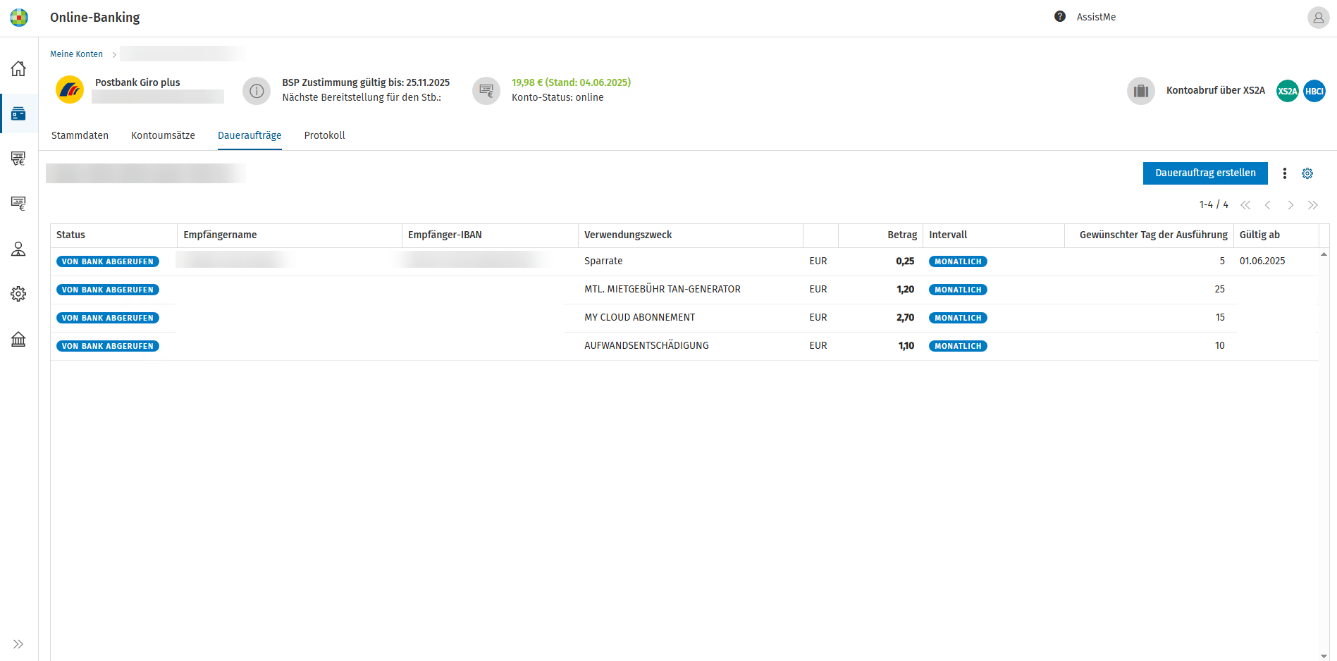The width and height of the screenshot is (1337, 661).
Task: Select MY CLOUD ABONNEMENT row
Action: click(x=684, y=318)
